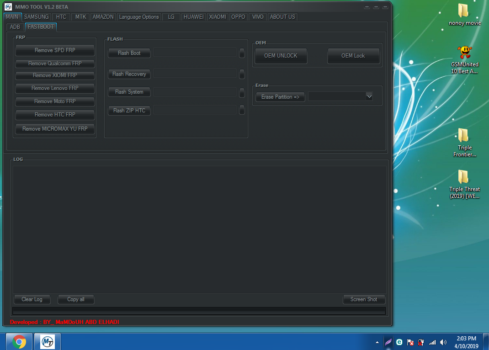Click the file browse button beside Flash Boot
Screen dimensions: 489x350
coord(242,53)
